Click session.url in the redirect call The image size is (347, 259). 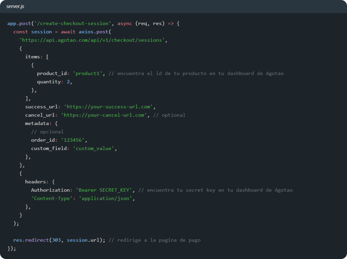click(83, 240)
